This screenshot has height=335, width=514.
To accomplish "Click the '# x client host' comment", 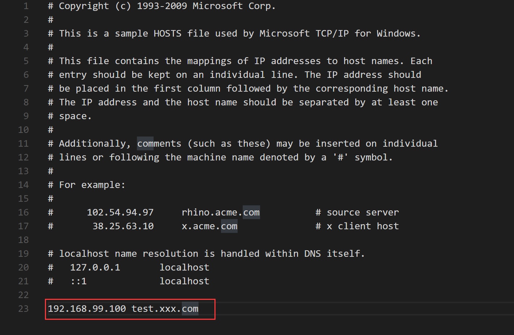I will [357, 226].
